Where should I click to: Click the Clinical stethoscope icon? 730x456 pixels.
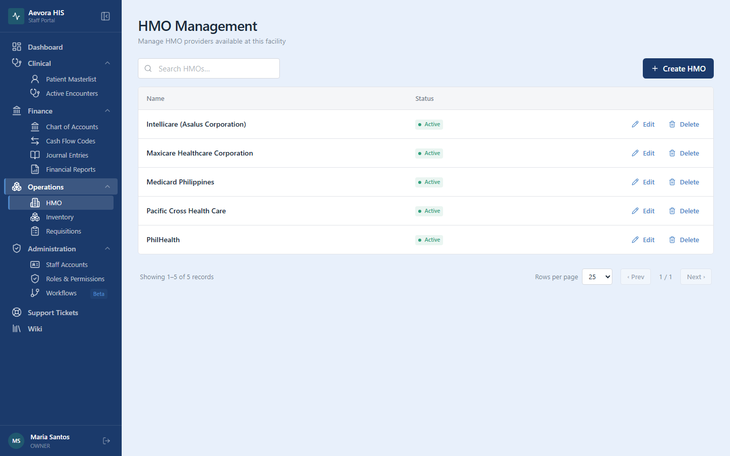[17, 63]
